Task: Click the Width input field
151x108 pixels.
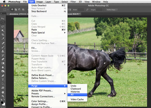Action: click(81, 10)
